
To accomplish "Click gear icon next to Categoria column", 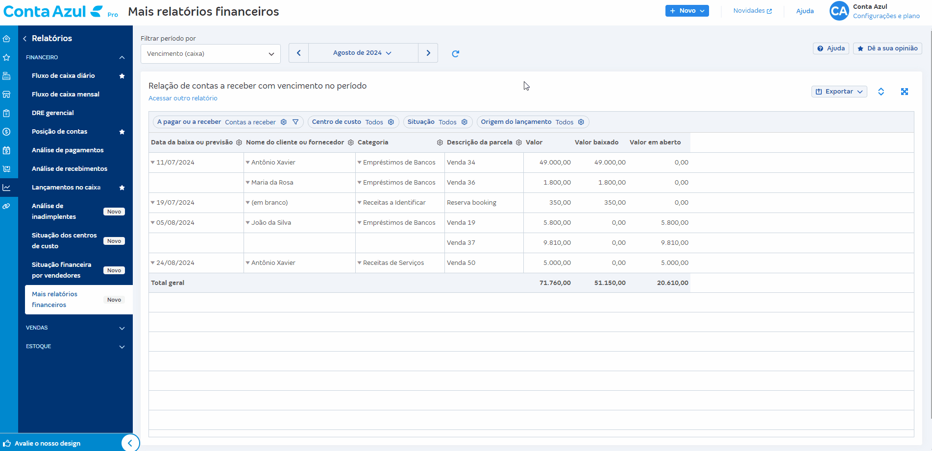I will (x=440, y=142).
